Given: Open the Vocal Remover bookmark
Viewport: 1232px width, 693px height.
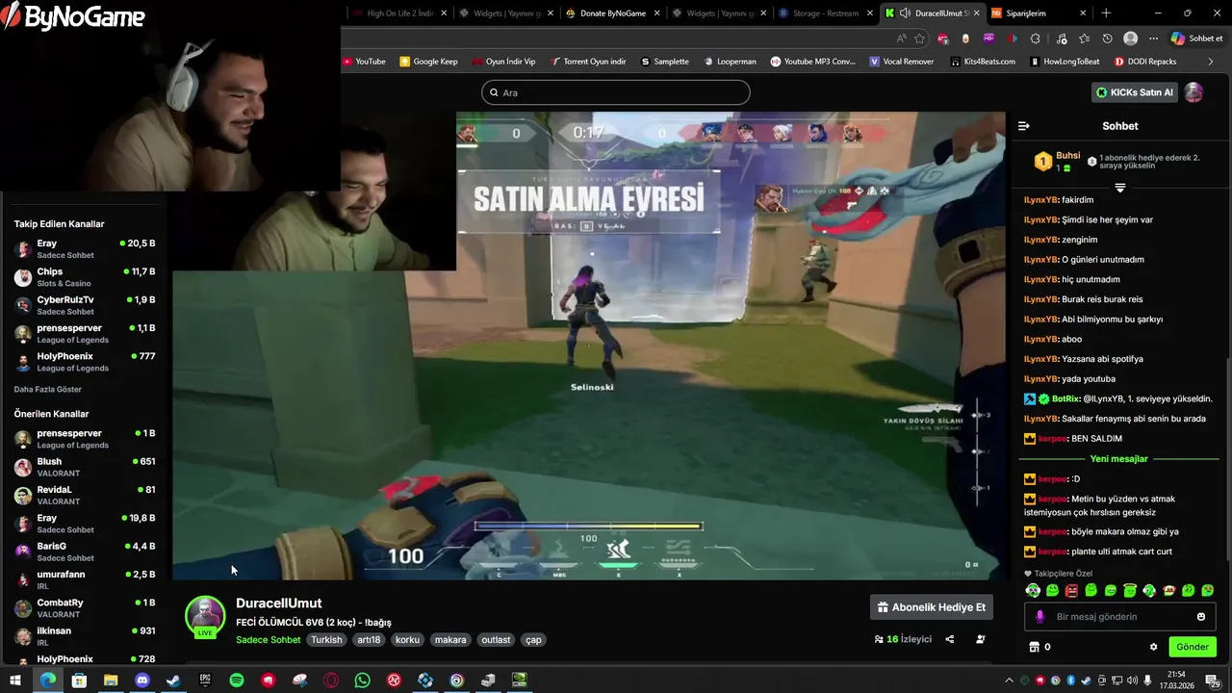Looking at the screenshot, I should pos(902,62).
